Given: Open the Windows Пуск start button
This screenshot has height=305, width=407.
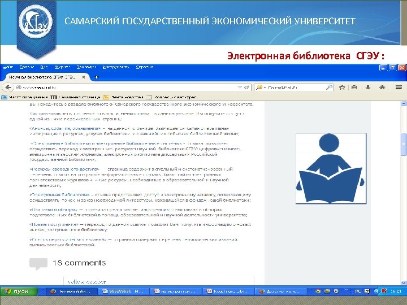Looking at the screenshot, I should coord(19,291).
